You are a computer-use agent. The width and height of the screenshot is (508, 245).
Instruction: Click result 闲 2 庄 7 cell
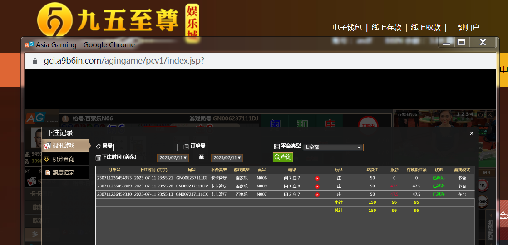(x=292, y=194)
